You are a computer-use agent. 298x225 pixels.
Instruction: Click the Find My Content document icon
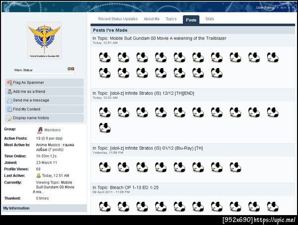pos(9,109)
